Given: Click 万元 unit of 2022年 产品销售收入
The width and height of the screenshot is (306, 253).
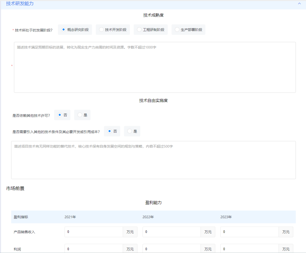Looking at the screenshot, I should tap(208, 232).
